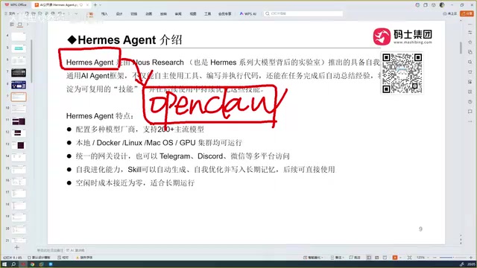Switch slide panel to thumbnail view
Image resolution: width=477 pixels, height=268 pixels.
pos(20,25)
